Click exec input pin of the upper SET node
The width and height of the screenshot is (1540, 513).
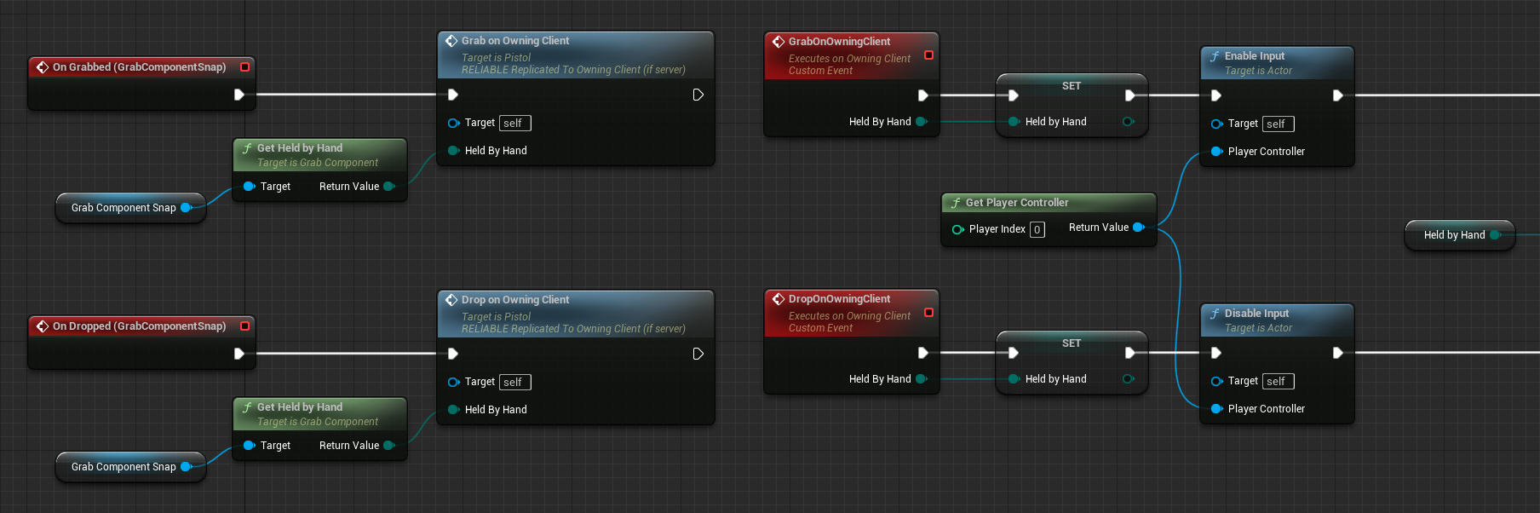tap(1014, 95)
